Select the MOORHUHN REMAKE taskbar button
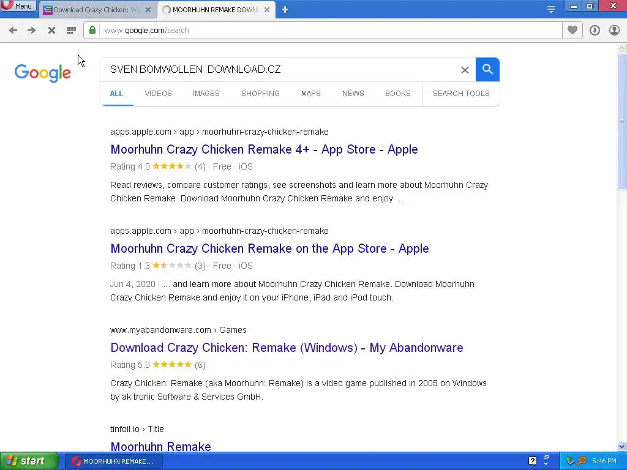 [113, 461]
